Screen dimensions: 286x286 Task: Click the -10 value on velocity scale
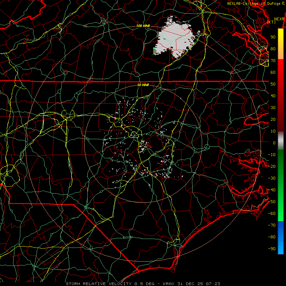click(x=272, y=155)
